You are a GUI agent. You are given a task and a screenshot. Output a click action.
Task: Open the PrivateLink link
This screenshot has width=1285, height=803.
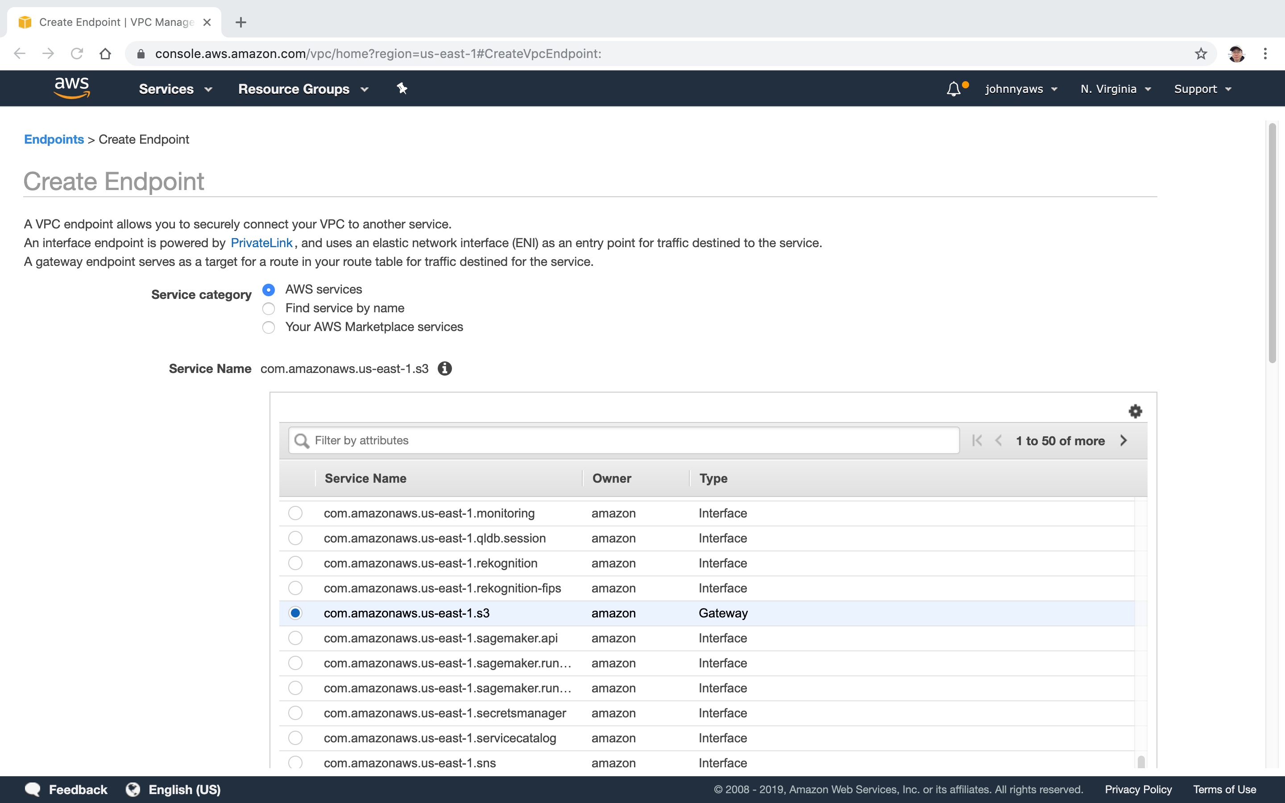point(261,243)
